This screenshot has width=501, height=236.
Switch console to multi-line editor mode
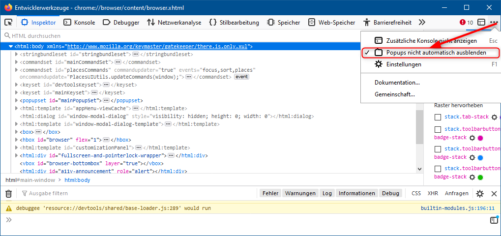pyautogui.click(x=494, y=220)
